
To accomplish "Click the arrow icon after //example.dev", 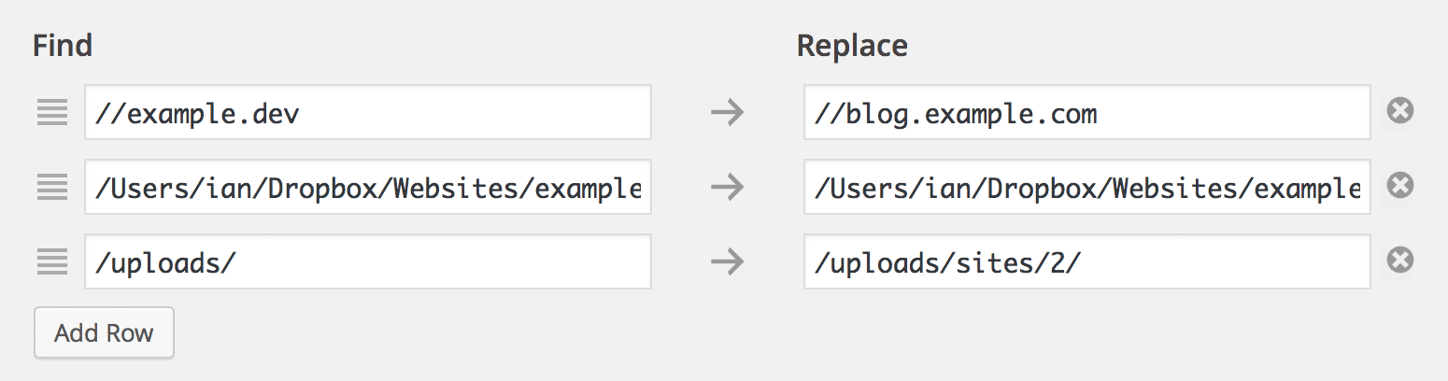I will click(x=727, y=113).
